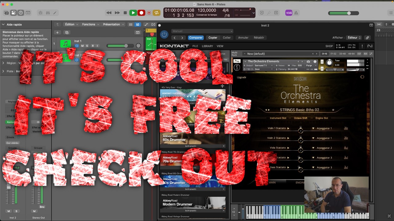The width and height of the screenshot is (394, 221).
Task: Open the Éditeur view dropdown
Action: click(354, 38)
